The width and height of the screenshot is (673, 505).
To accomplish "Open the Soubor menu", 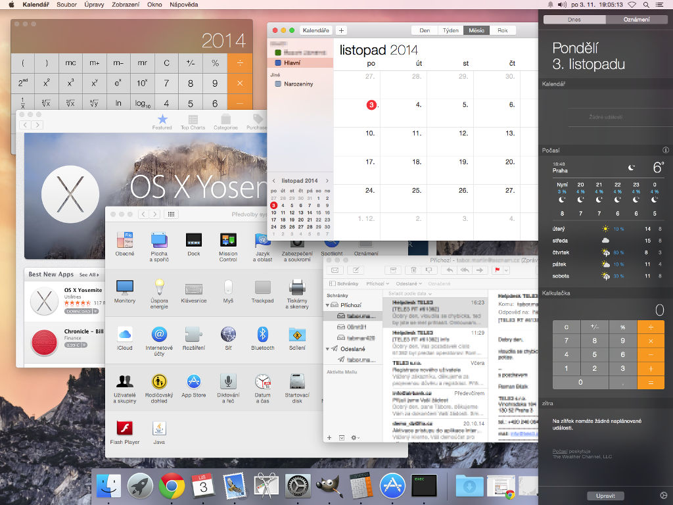I will [66, 5].
